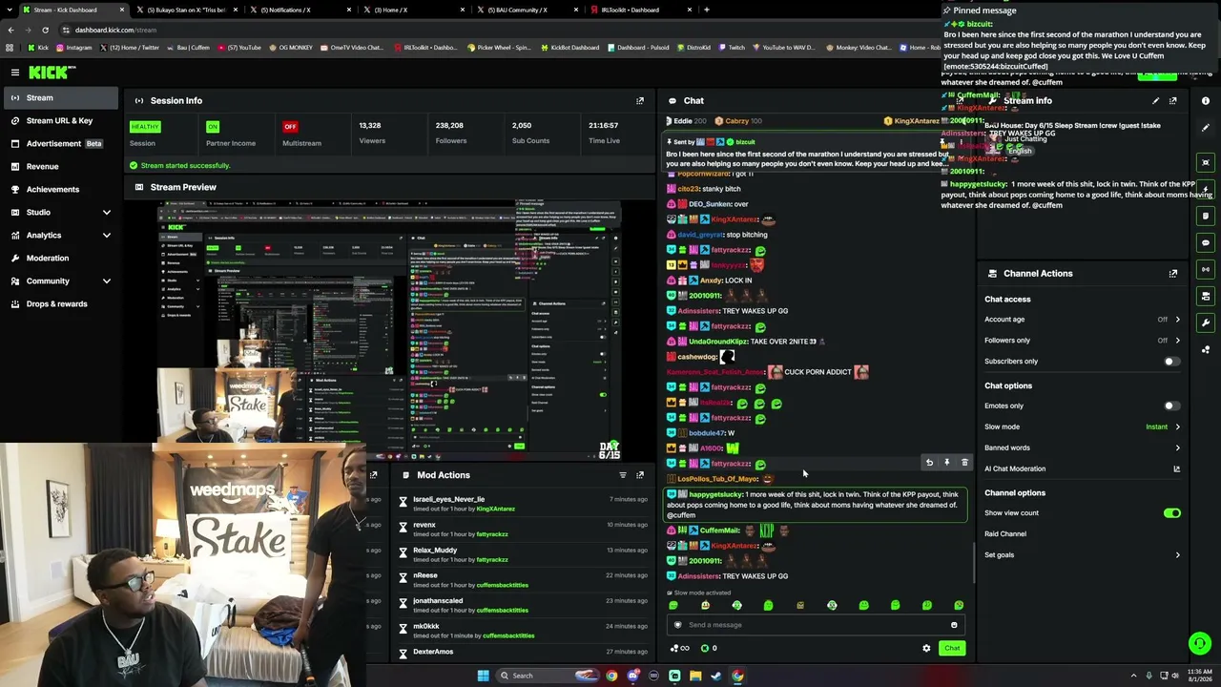
Task: Open the Achievements page
Action: (60, 189)
